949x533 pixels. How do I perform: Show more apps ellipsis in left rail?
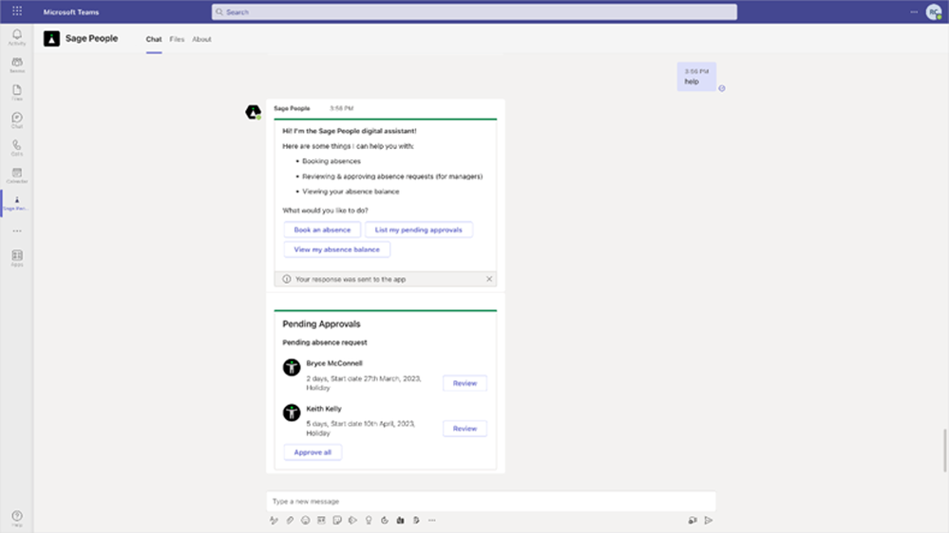17,230
